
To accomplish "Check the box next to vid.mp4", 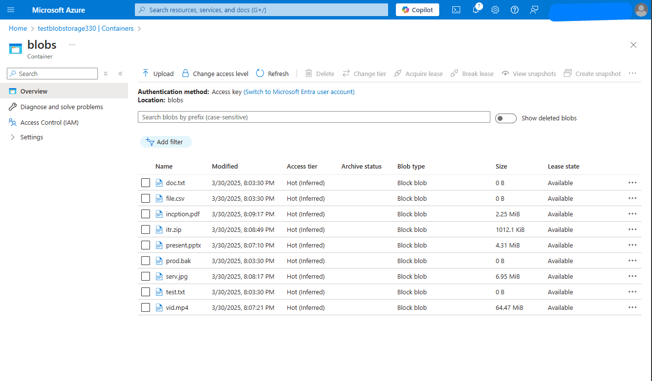I will [x=146, y=307].
